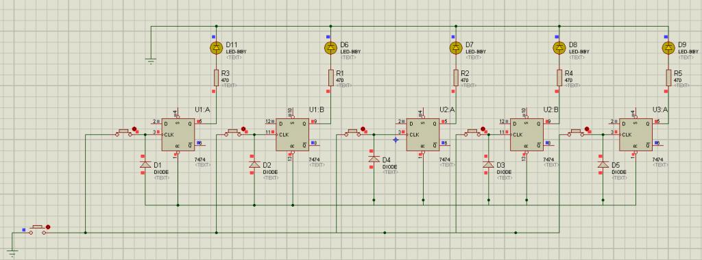
Task: Toggle the push button feeding U1:B CLK
Action: pyautogui.click(x=233, y=133)
